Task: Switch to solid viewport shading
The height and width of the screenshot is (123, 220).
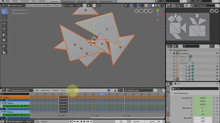Action: click(x=153, y=5)
